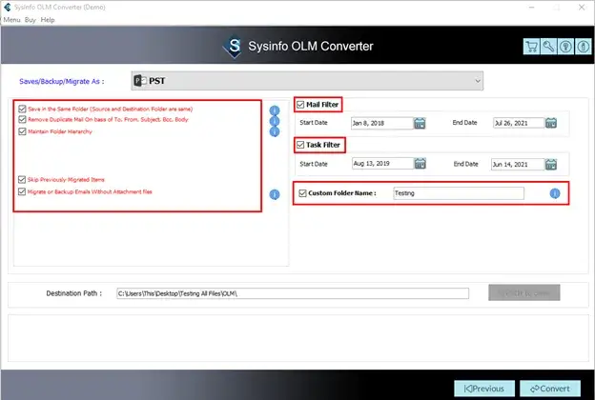Click Task Filter End Date field Jun 14, 2021

click(518, 164)
